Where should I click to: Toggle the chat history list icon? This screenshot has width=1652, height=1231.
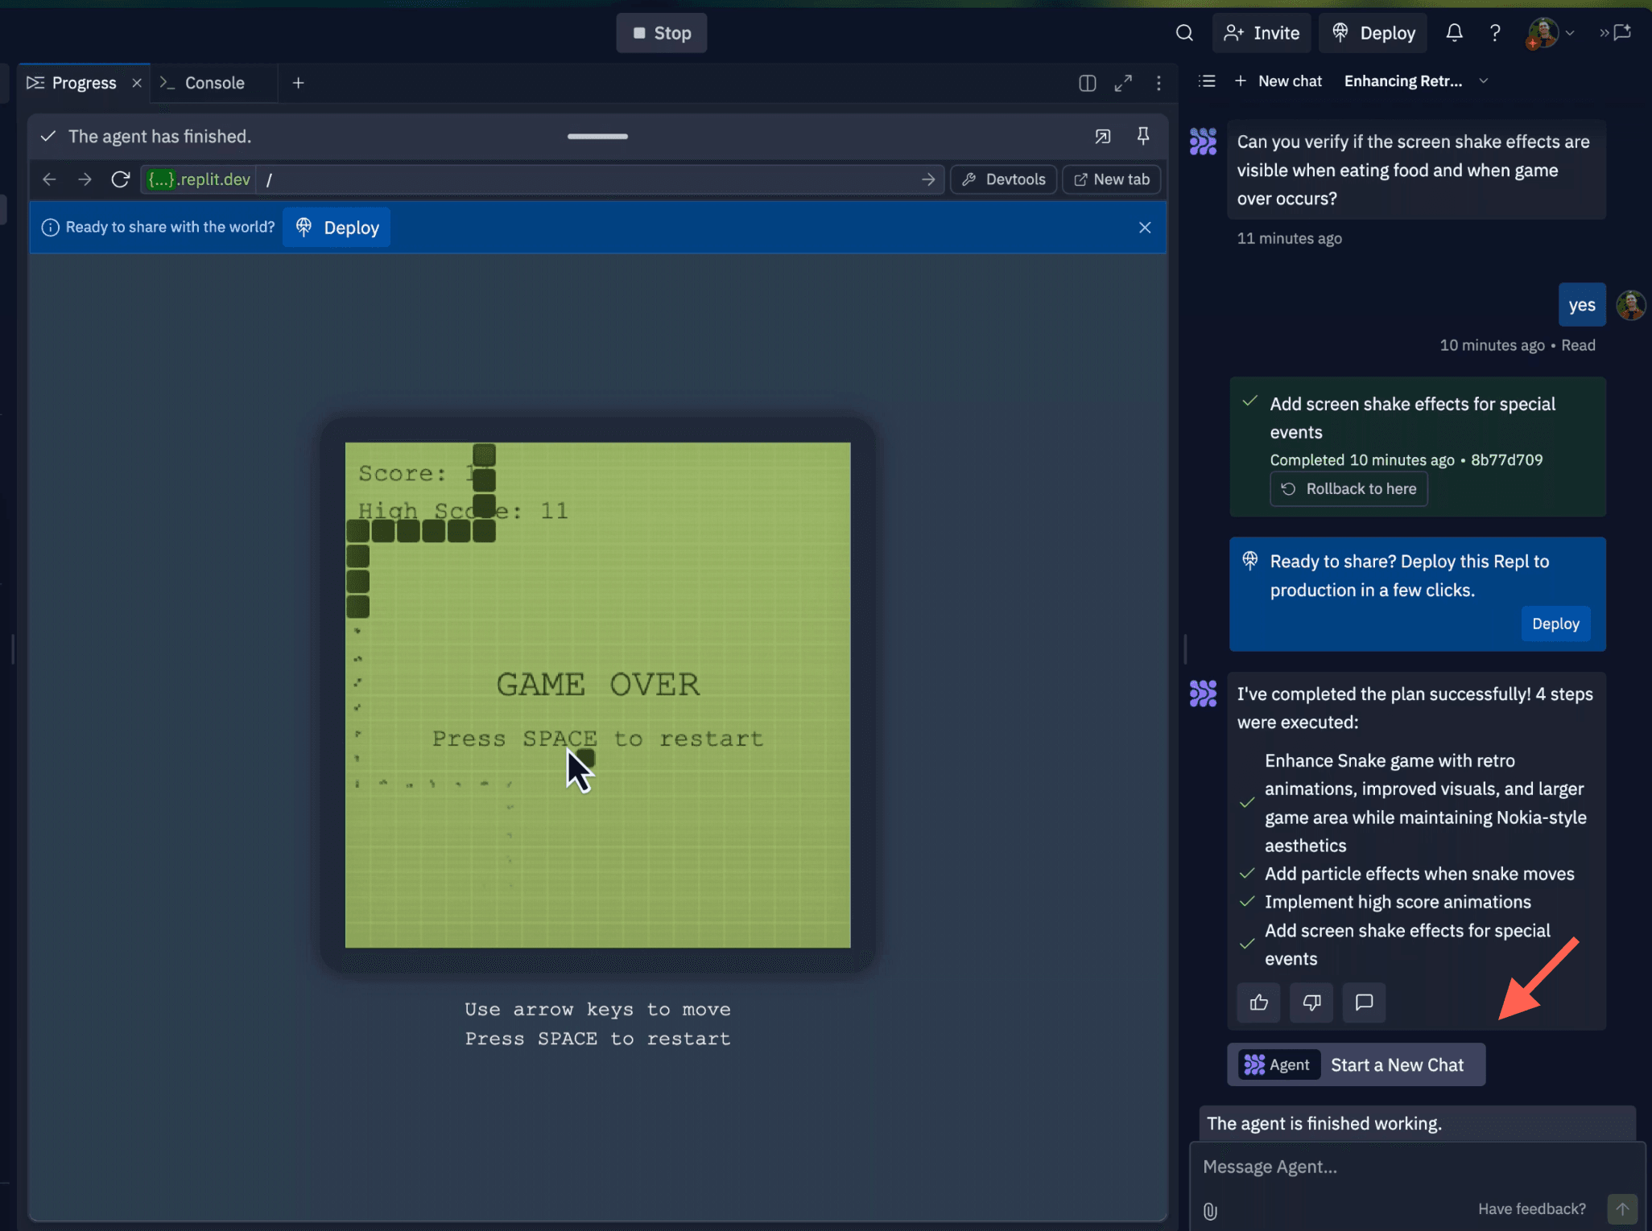[1206, 81]
